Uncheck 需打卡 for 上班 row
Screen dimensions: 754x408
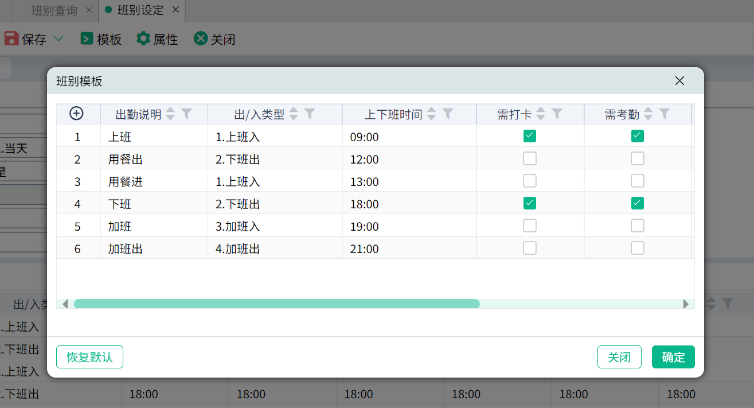[x=530, y=136]
